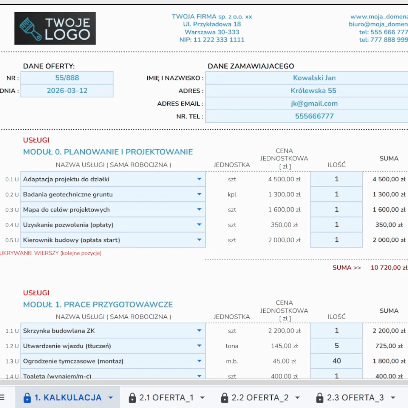This screenshot has height=408, width=408.
Task: Click the company address Ul. Przykładowa 18
Action: click(212, 24)
